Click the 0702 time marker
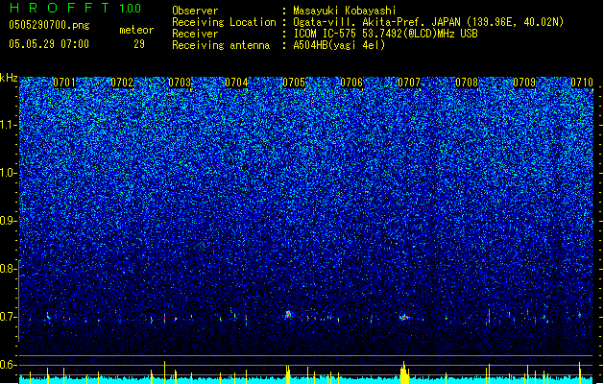The height and width of the screenshot is (384, 604). pyautogui.click(x=122, y=83)
